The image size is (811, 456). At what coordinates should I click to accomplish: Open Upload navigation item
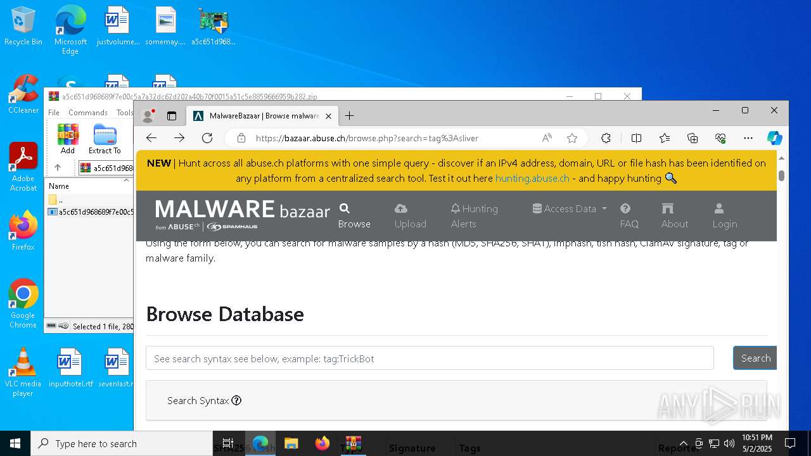[x=410, y=216]
